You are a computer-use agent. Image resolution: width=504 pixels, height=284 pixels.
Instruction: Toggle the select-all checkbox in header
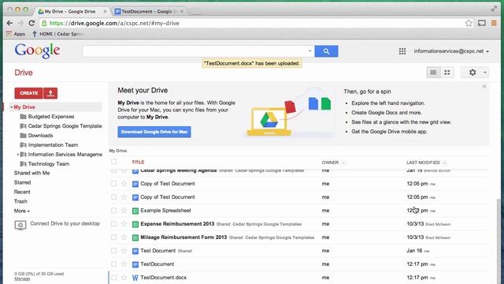tap(113, 162)
